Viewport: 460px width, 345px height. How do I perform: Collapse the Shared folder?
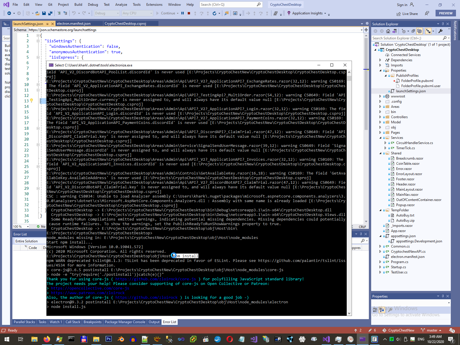(380, 153)
